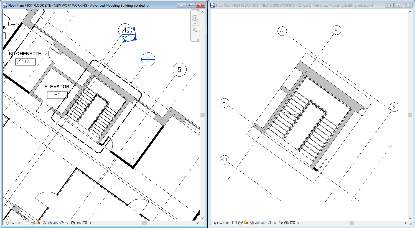
Task: Toggle Show Crop Region in Callout 2 window
Action: point(263,223)
